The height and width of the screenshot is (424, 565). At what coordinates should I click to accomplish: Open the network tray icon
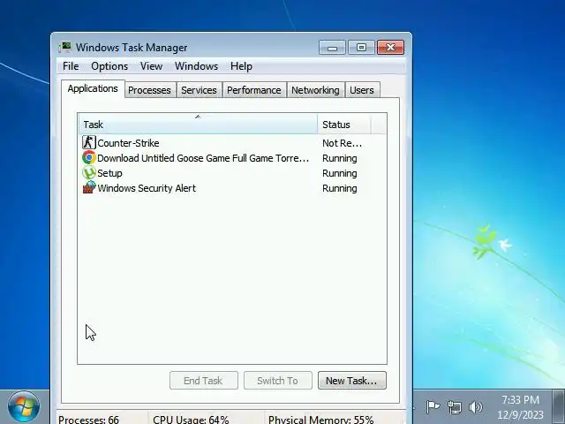tap(455, 407)
